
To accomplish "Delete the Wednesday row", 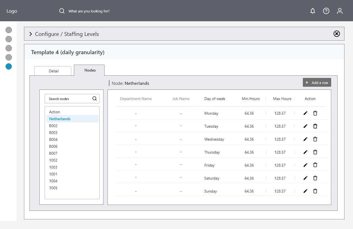I will tap(315, 139).
